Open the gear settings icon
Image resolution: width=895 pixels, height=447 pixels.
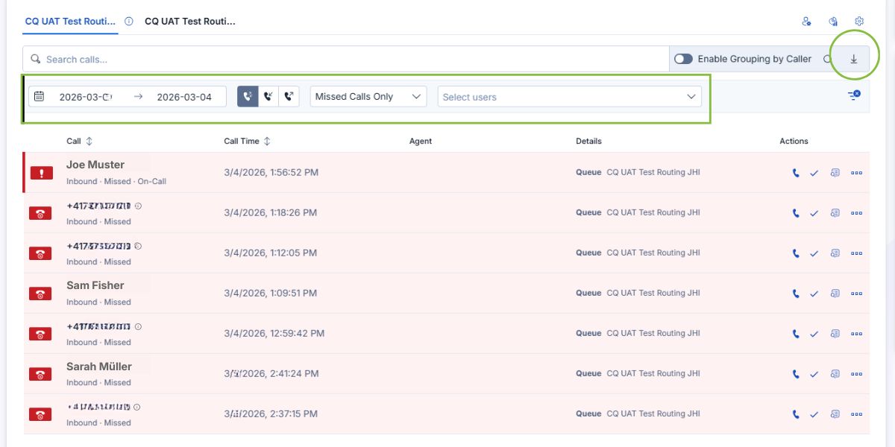[x=859, y=22]
